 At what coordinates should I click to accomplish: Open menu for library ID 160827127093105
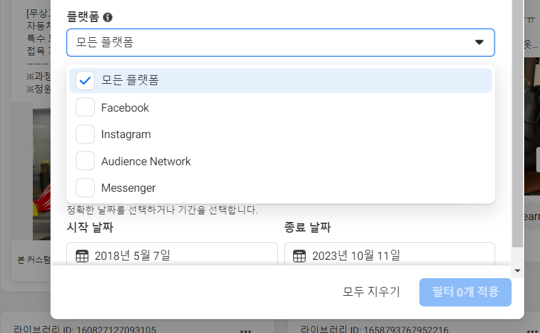coord(246,330)
